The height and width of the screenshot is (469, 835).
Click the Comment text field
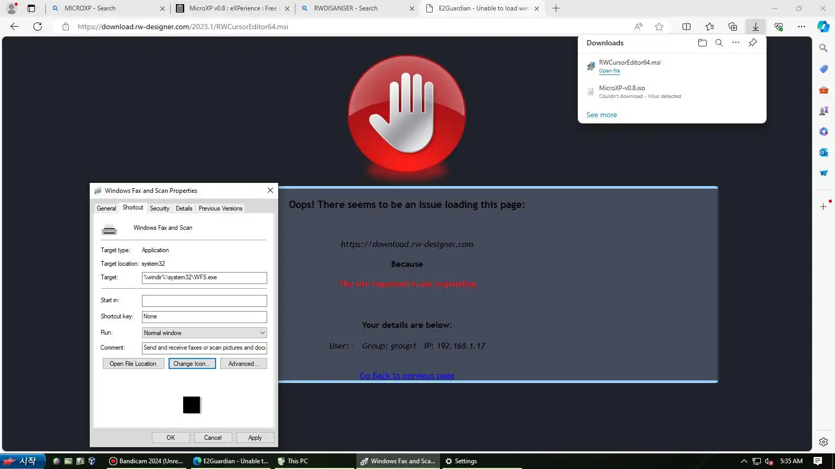click(x=205, y=348)
